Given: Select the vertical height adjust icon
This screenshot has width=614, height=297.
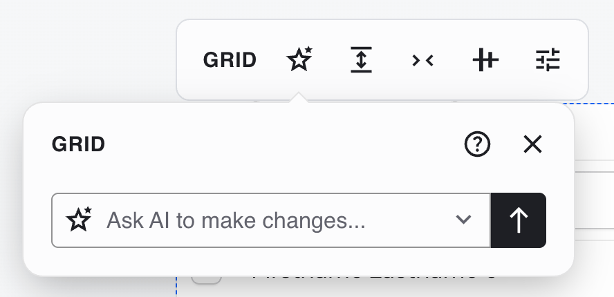Looking at the screenshot, I should 360,60.
